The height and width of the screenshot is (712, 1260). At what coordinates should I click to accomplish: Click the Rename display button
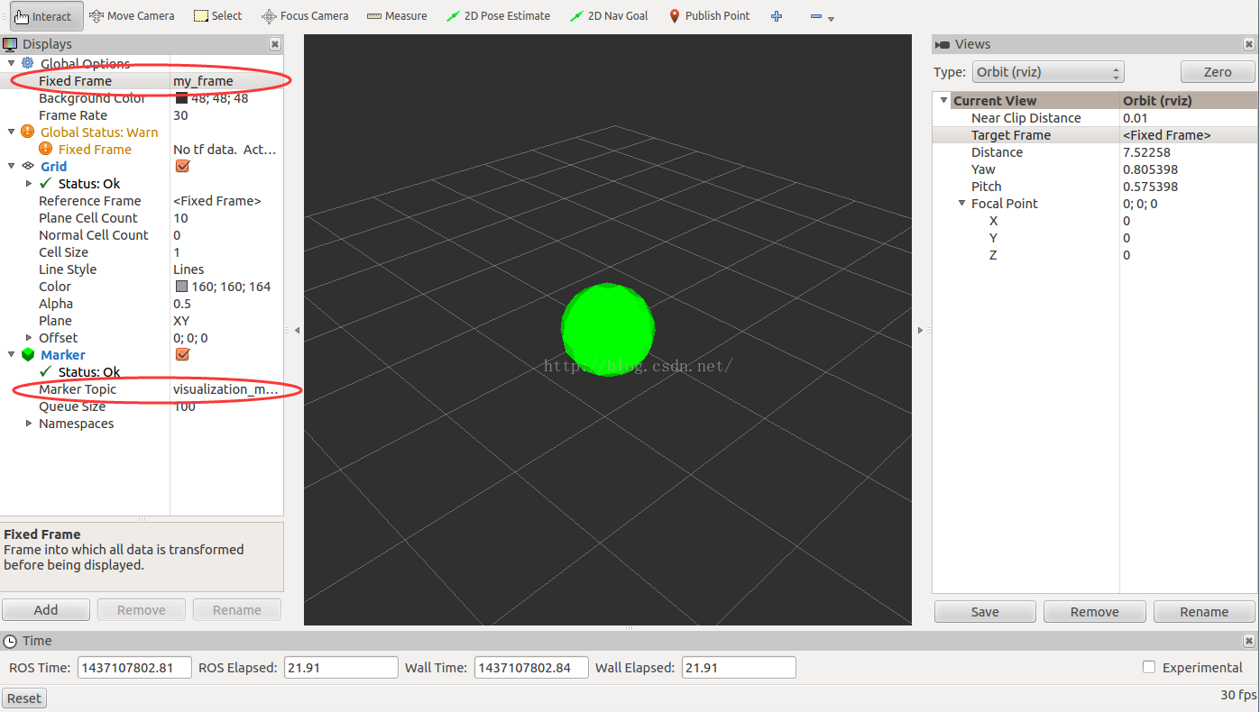point(237,610)
